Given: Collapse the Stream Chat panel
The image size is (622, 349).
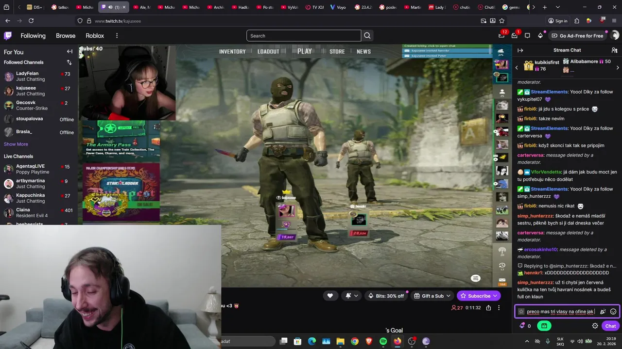Looking at the screenshot, I should [520, 50].
